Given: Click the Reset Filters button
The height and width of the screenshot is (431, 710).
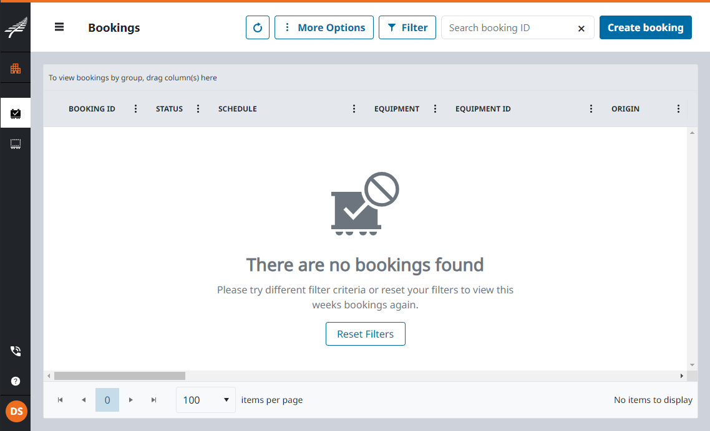Looking at the screenshot, I should click(365, 334).
